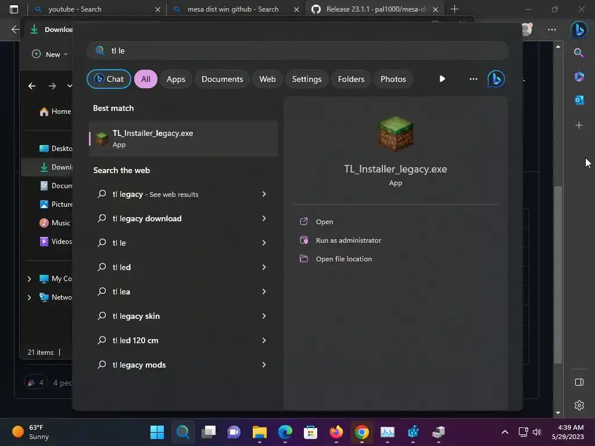Select web suggestion 'tl legacy - See web results'

(183, 194)
